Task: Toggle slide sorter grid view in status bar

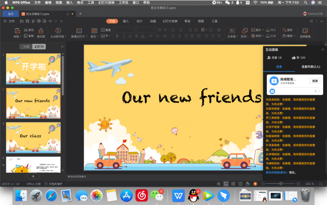Action: click(x=233, y=184)
